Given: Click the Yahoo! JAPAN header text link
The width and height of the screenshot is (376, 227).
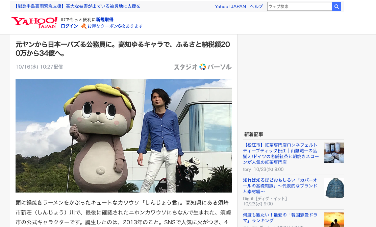Looking at the screenshot, I should [x=230, y=6].
